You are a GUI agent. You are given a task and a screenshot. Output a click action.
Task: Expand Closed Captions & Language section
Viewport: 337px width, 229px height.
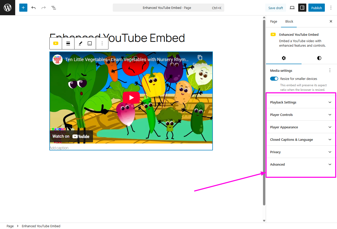pyautogui.click(x=301, y=139)
